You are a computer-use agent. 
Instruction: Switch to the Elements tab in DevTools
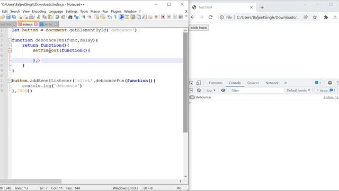click(216, 83)
